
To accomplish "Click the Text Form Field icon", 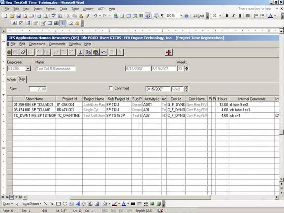I will coord(14,23).
